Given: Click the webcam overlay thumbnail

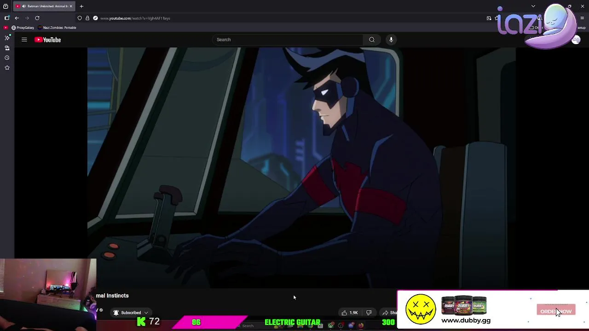Looking at the screenshot, I should tap(48, 294).
